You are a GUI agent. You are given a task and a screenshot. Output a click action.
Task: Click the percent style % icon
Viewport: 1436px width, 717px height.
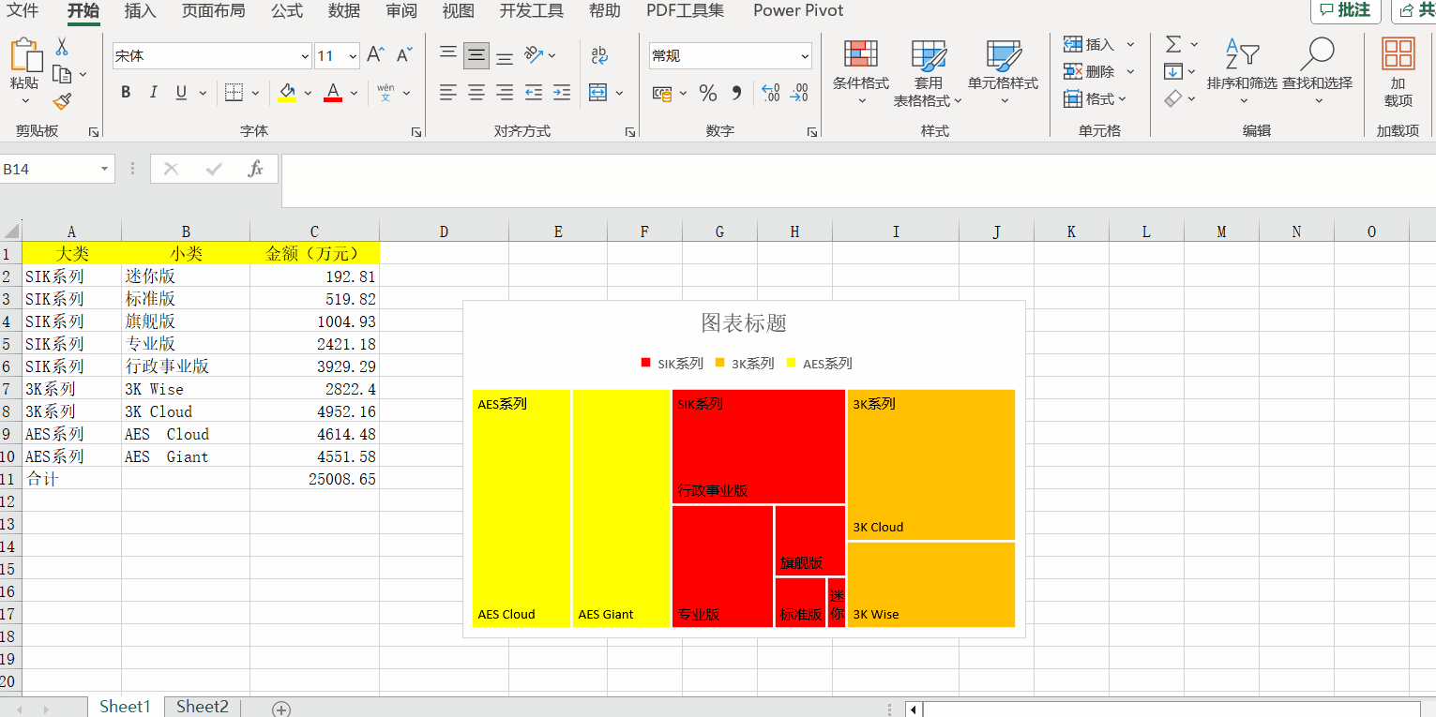coord(708,92)
